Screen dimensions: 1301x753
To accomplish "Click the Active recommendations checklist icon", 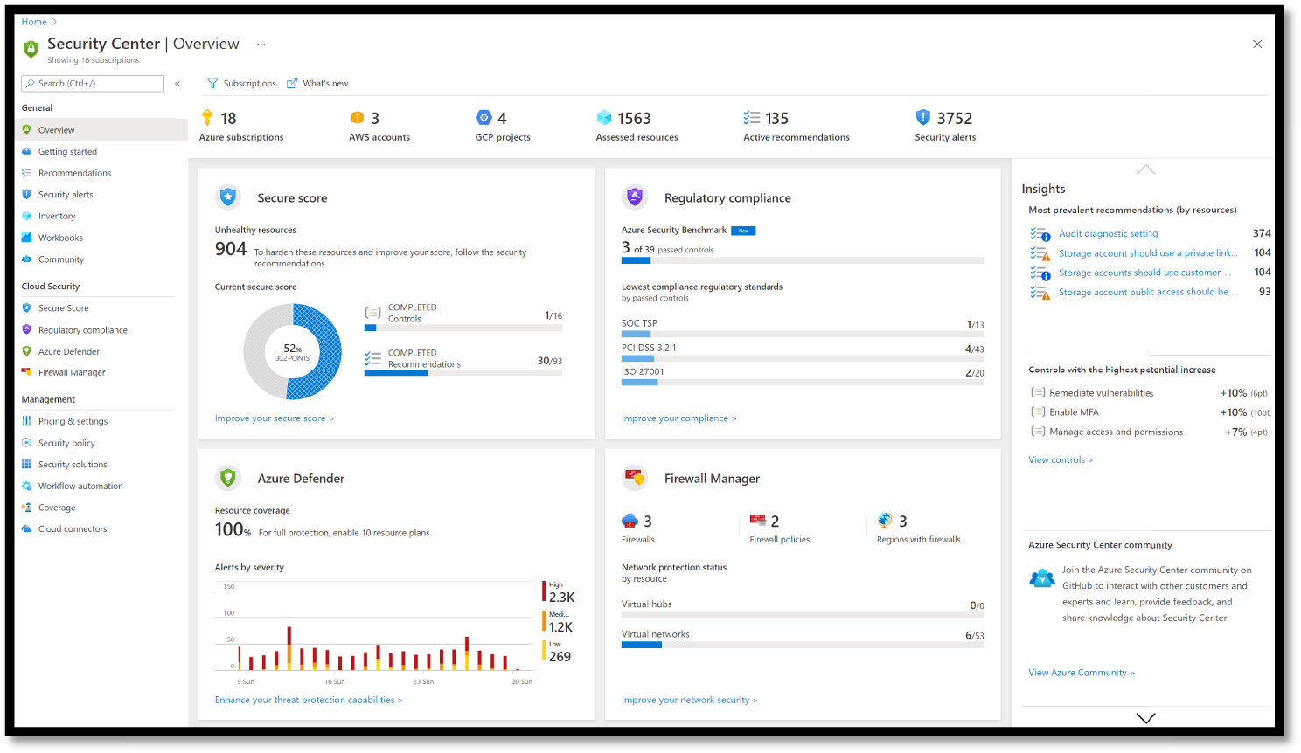I will click(752, 118).
